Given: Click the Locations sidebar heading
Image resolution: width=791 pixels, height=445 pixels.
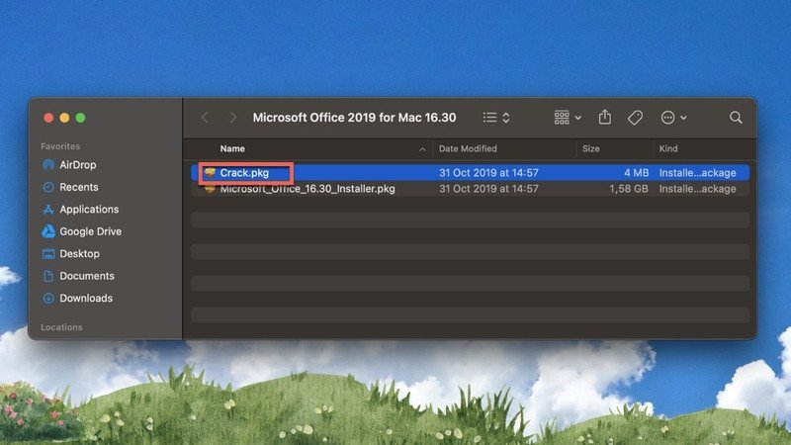Looking at the screenshot, I should [61, 327].
